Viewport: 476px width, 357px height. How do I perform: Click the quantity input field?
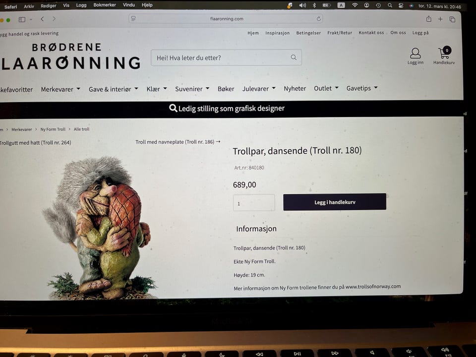point(254,203)
